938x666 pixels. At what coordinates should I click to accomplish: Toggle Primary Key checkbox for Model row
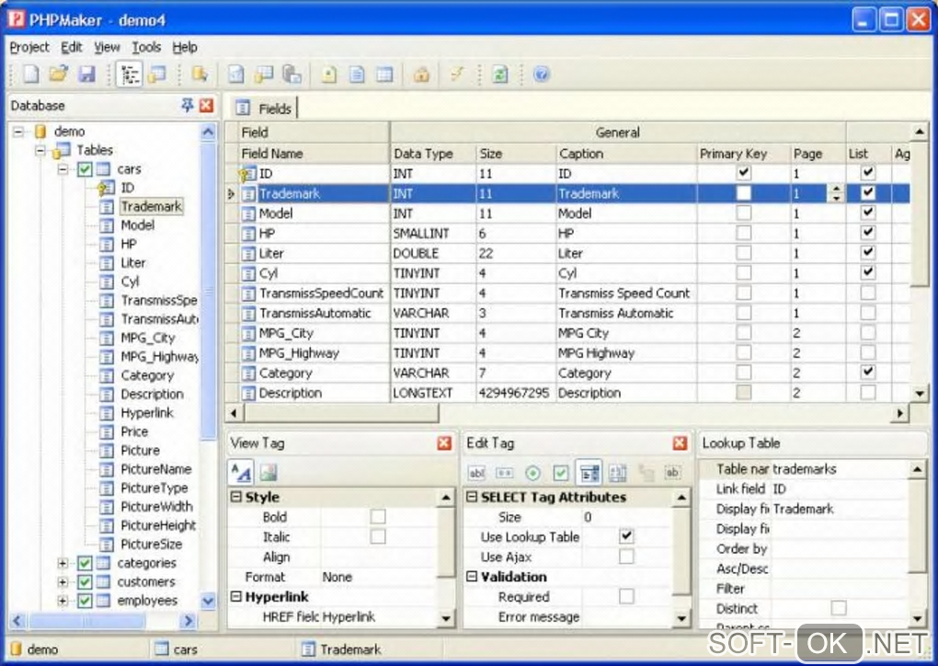click(x=744, y=212)
